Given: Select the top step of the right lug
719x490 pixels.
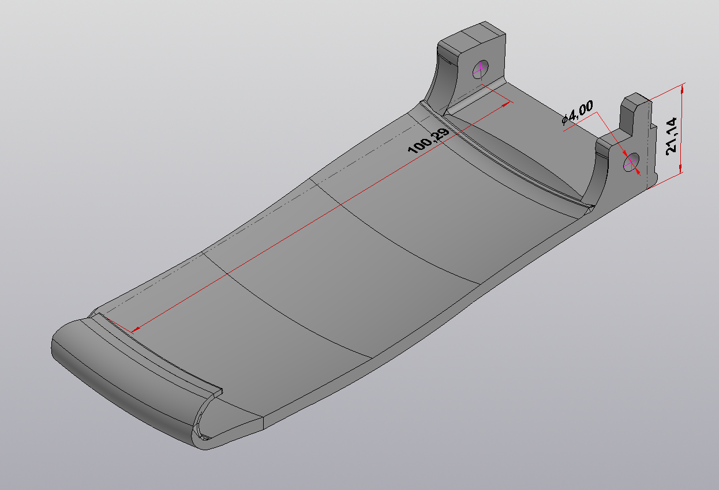Looking at the screenshot, I should pyautogui.click(x=636, y=99).
